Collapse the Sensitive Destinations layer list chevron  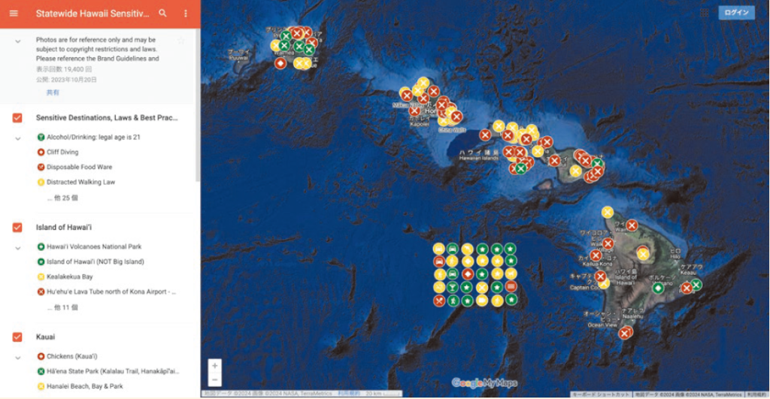(x=18, y=139)
